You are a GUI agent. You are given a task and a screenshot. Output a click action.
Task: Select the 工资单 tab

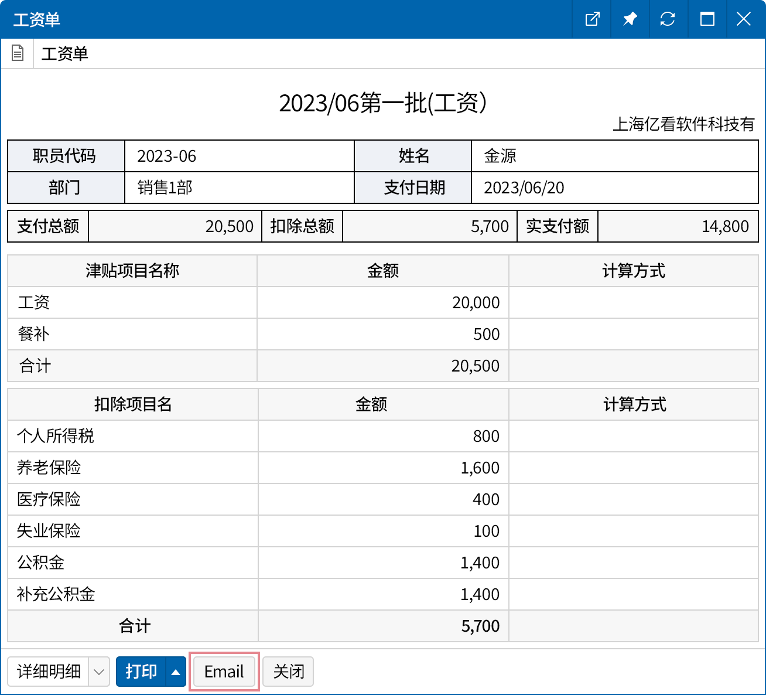coord(64,54)
